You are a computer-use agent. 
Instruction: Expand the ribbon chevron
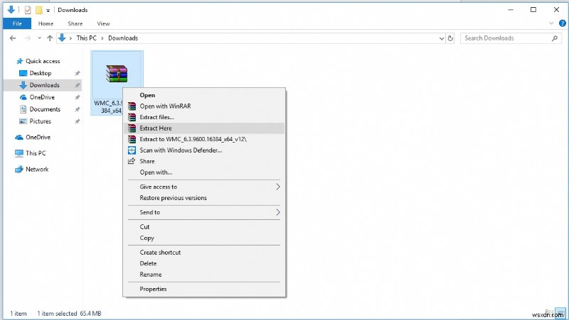[x=551, y=23]
